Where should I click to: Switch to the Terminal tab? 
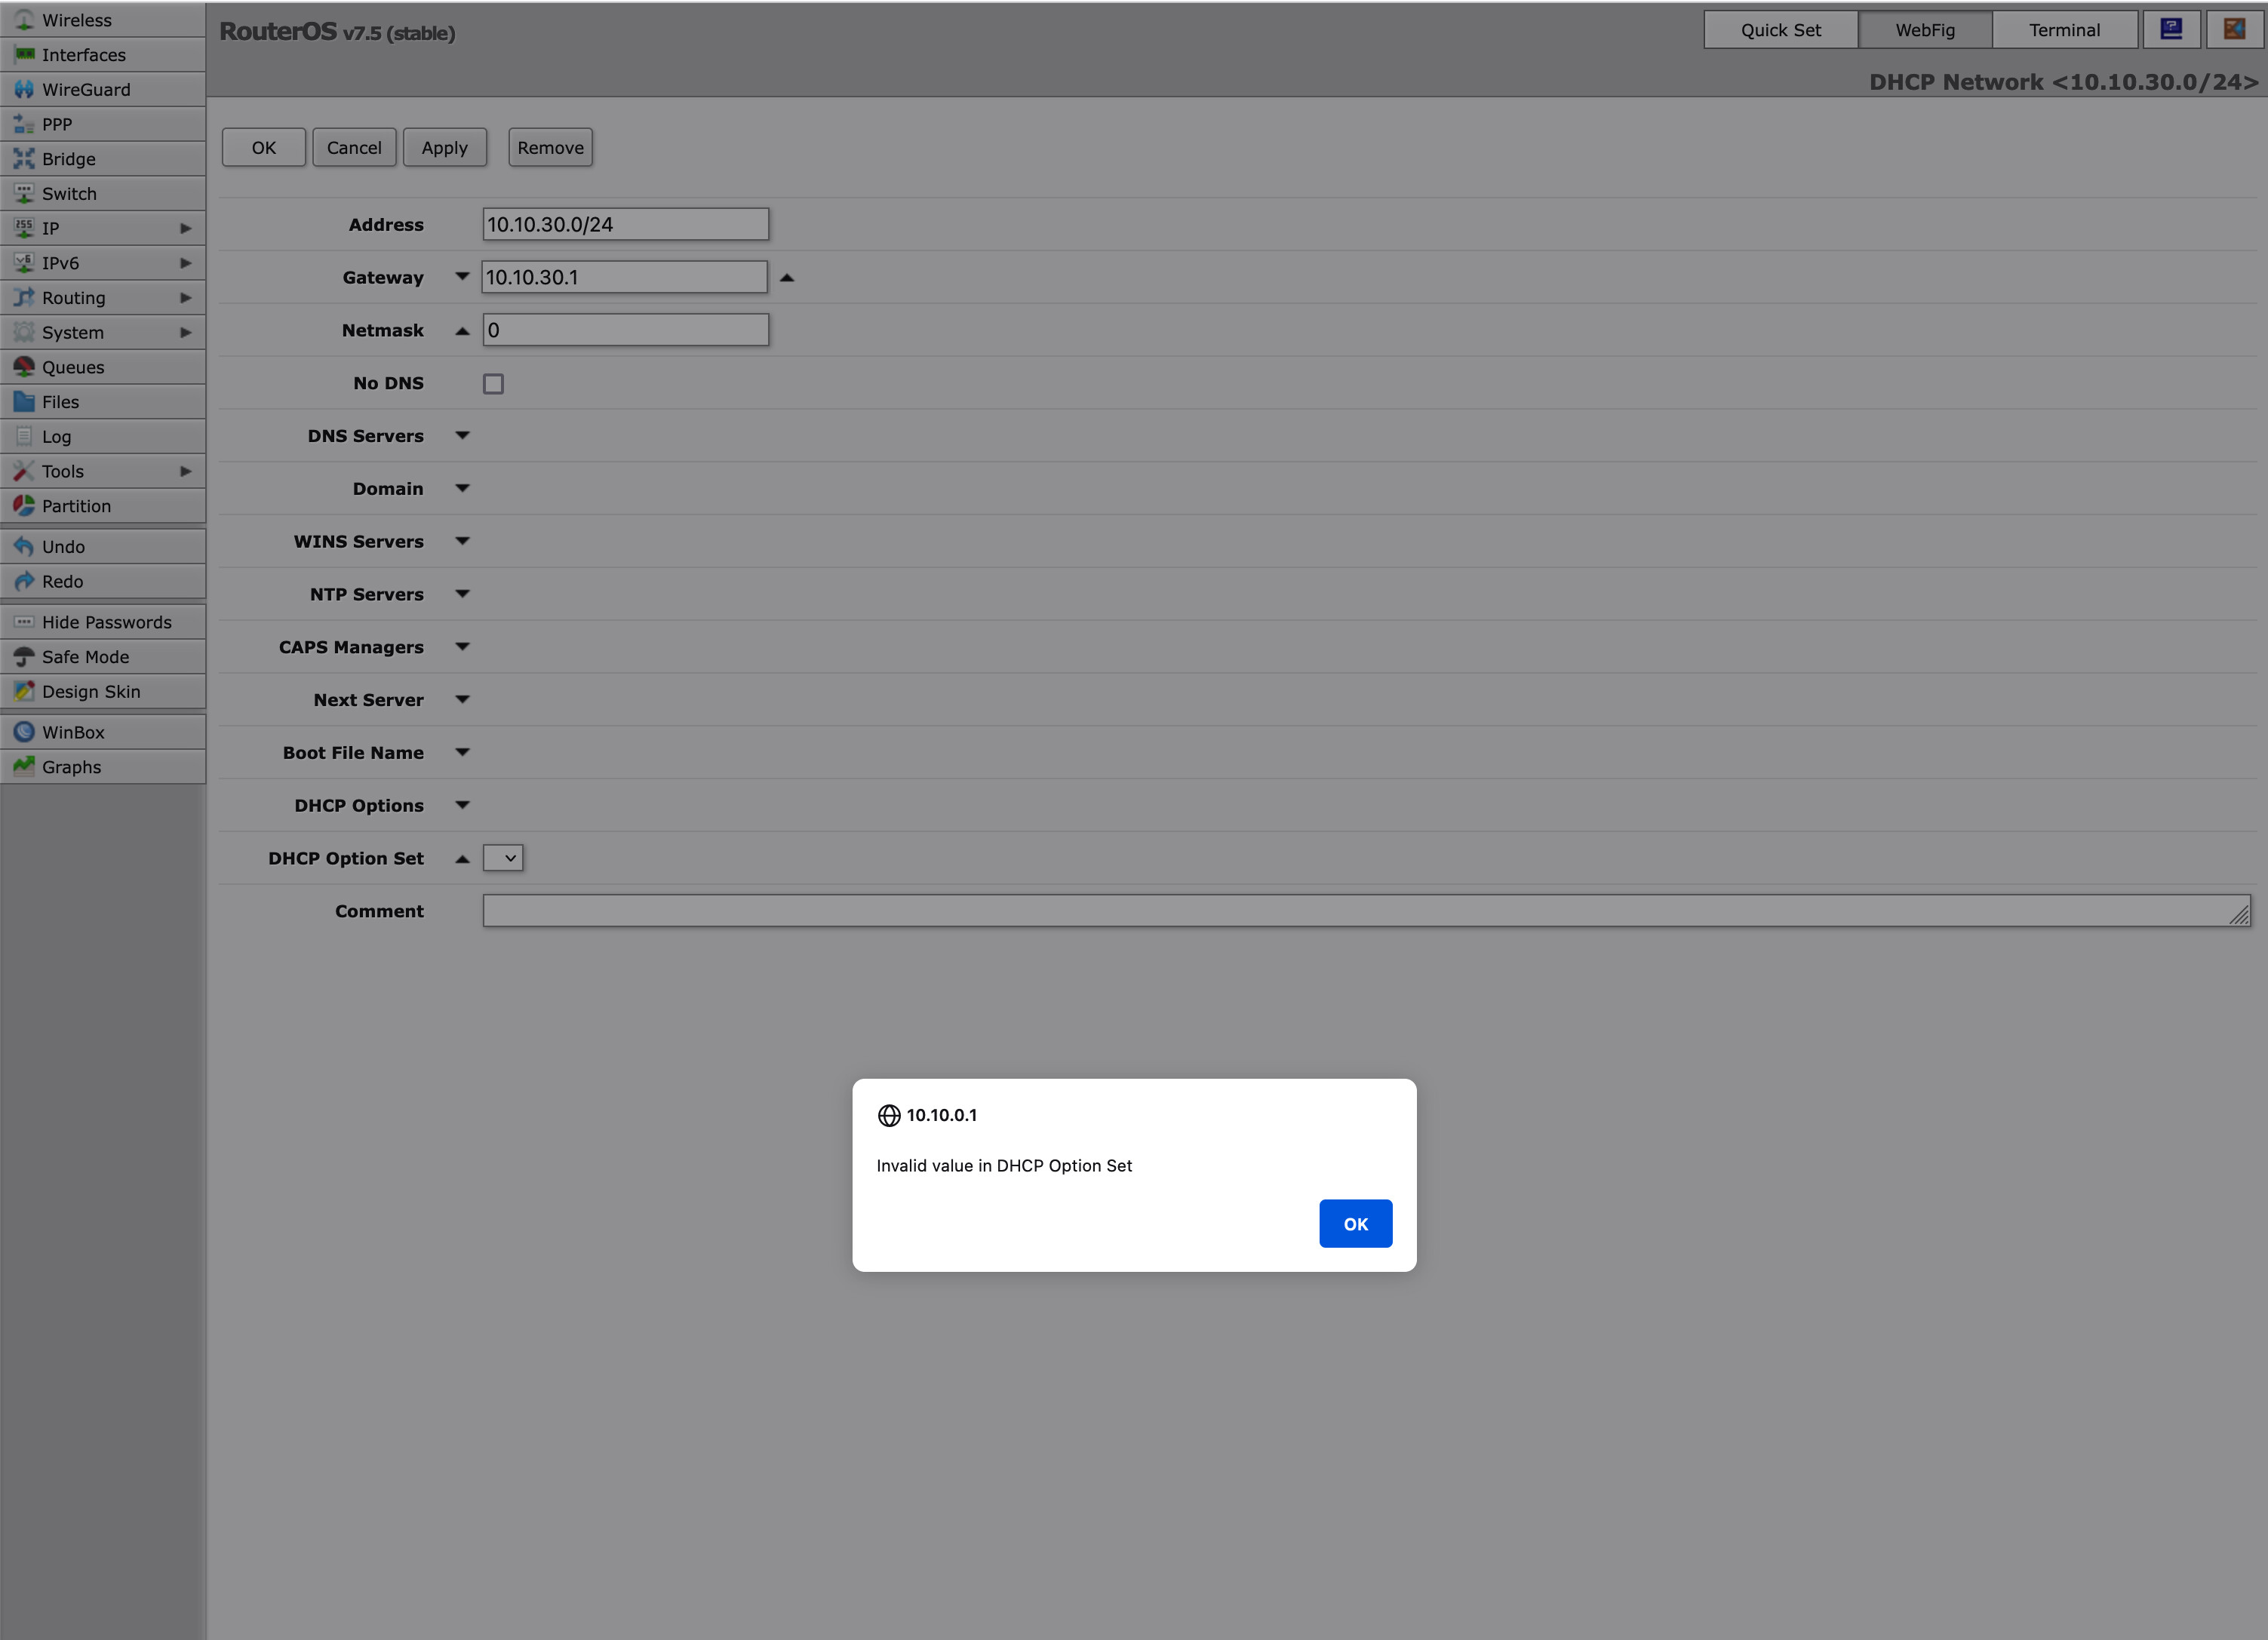2064,30
